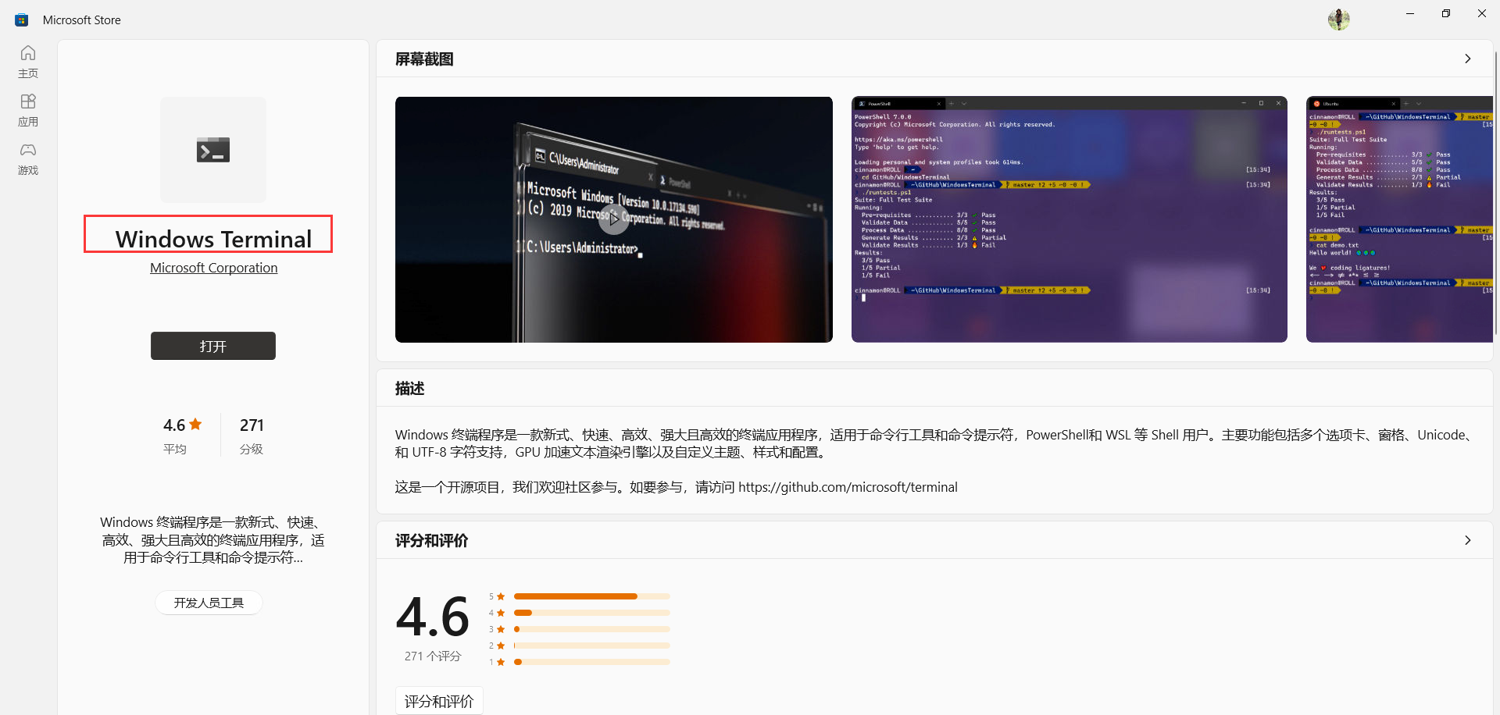Open the user account avatar
This screenshot has width=1500, height=715.
click(x=1339, y=19)
